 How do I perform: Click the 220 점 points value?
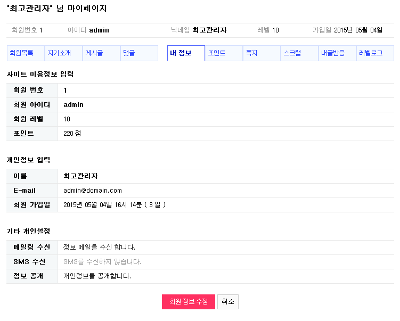[x=72, y=134]
